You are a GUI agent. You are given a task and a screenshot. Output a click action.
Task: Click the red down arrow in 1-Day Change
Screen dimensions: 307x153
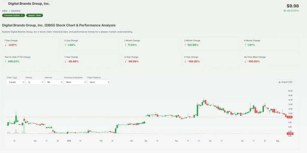pyautogui.click(x=6, y=45)
